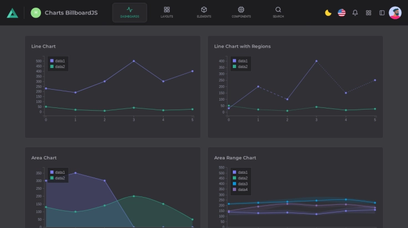Toggle data2 in Line Chart with Regions legend
This screenshot has width=408, height=228.
(x=241, y=67)
